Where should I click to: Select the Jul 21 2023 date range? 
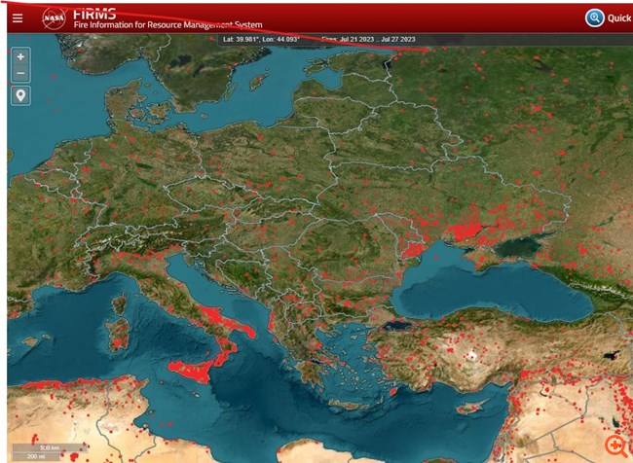(x=377, y=39)
